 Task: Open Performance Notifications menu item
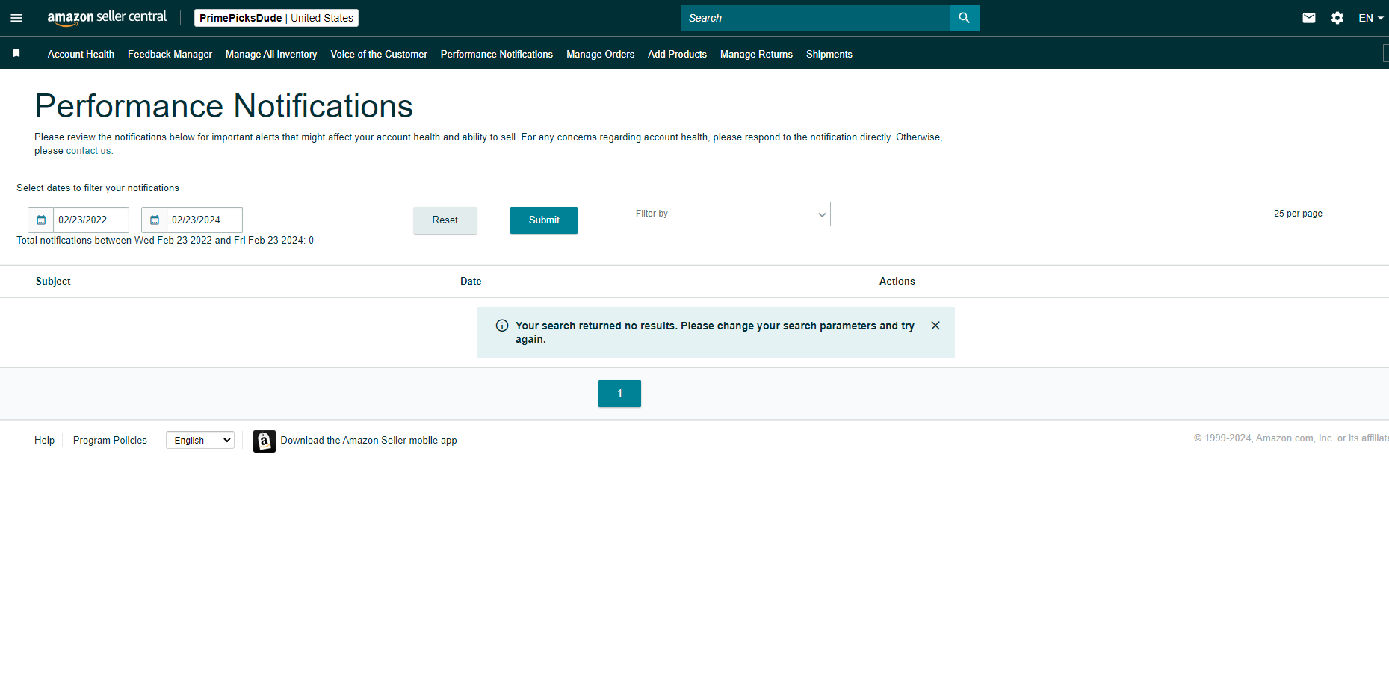click(497, 54)
